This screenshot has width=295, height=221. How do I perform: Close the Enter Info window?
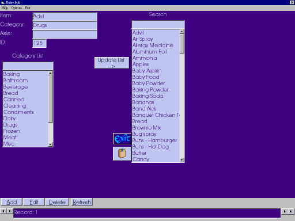292,2
